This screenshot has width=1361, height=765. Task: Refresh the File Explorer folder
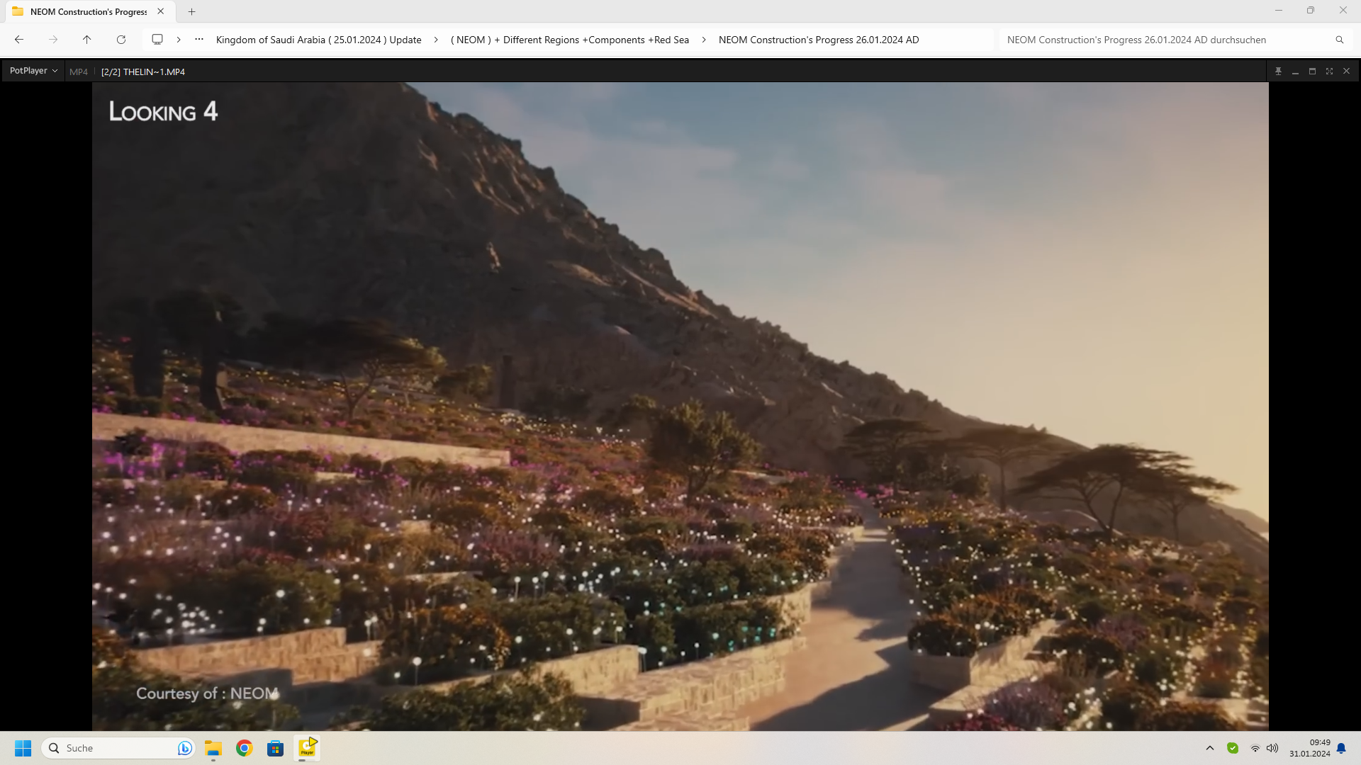click(x=121, y=40)
